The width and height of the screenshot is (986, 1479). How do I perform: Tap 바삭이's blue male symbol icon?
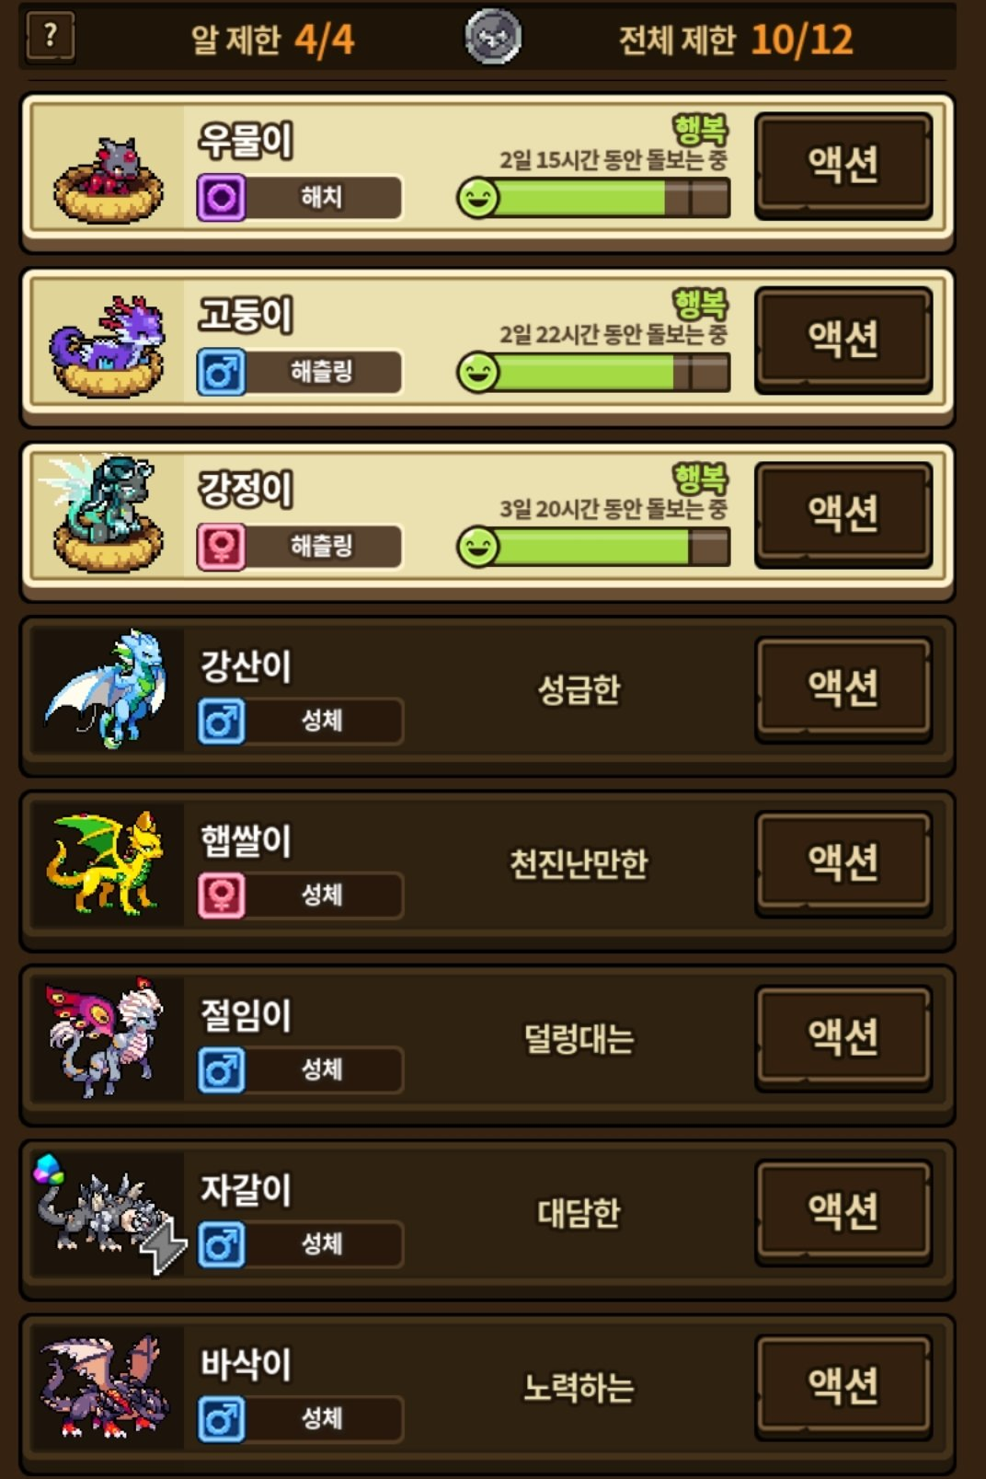tap(222, 1419)
